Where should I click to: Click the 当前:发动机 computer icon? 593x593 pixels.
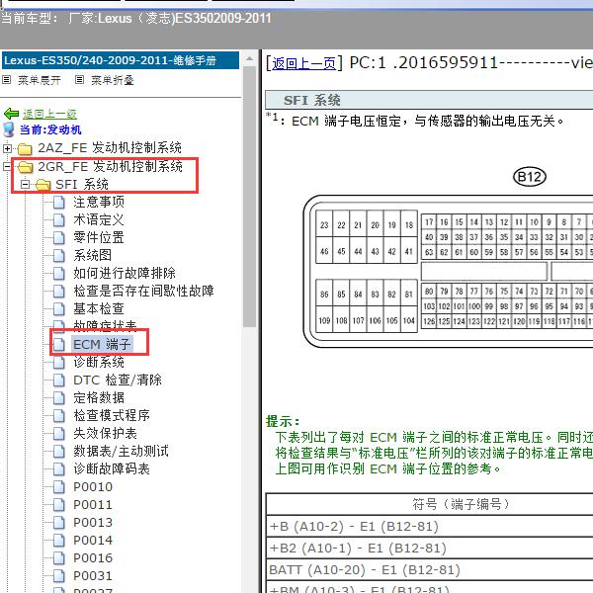point(9,129)
